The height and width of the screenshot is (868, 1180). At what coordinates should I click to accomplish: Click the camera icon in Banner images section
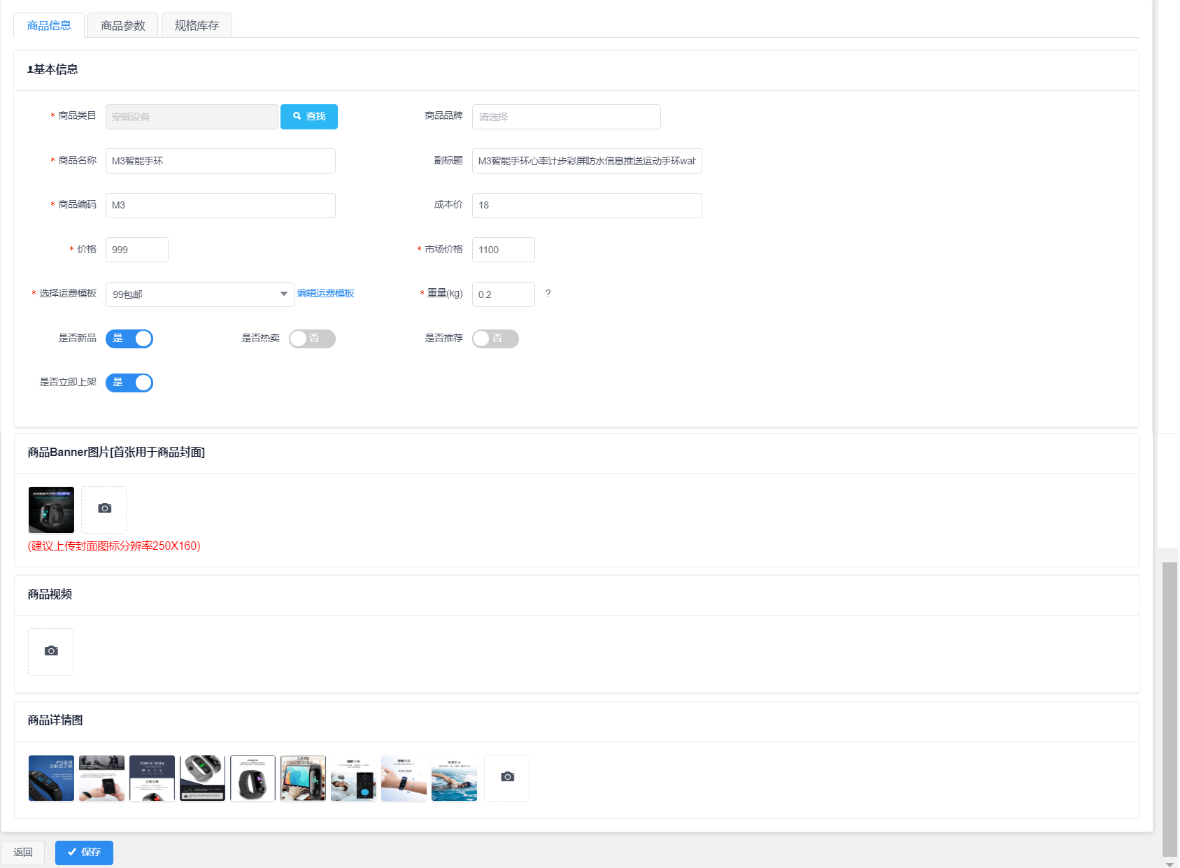104,508
